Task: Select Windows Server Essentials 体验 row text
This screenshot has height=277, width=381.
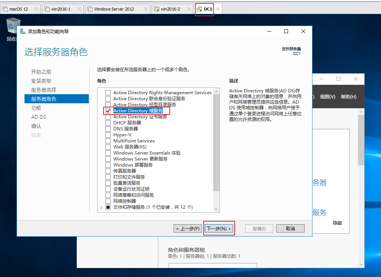Action: 147,153
